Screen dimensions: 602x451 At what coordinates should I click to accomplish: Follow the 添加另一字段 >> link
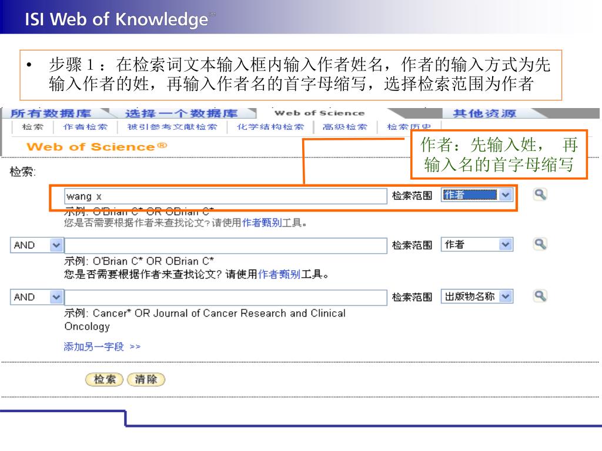point(102,346)
